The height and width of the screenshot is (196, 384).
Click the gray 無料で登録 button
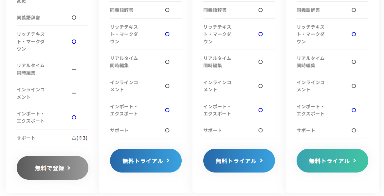(52, 168)
